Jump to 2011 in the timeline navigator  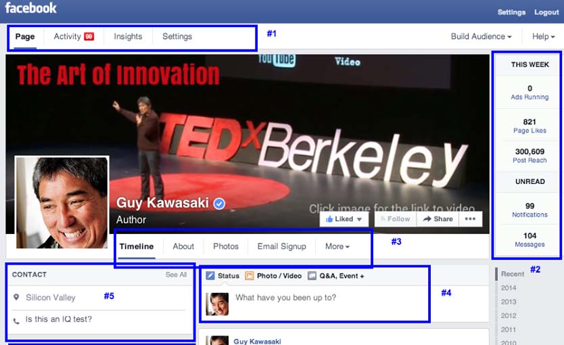(x=509, y=329)
